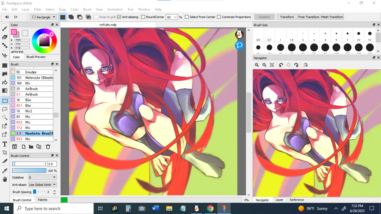The height and width of the screenshot is (214, 381).
Task: Choose Intersect selection mode icon
Action: pyautogui.click(x=88, y=17)
